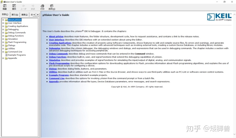236x138 pixels.
Task: Click the content pane scroll down arrow
Action: point(234,134)
